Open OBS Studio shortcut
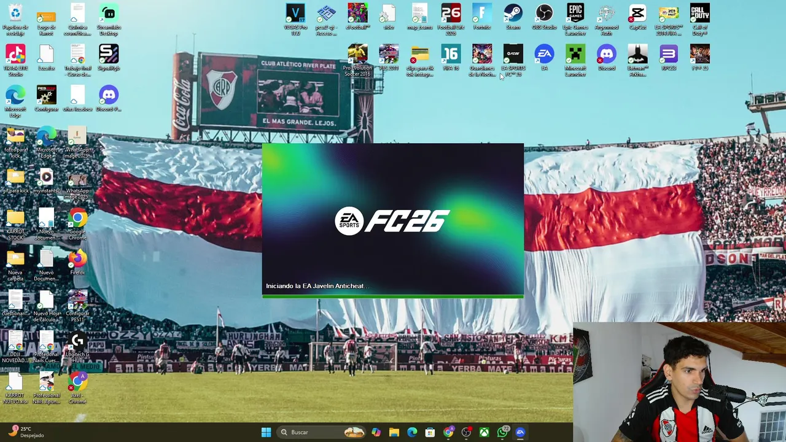The height and width of the screenshot is (442, 786). coord(544,17)
